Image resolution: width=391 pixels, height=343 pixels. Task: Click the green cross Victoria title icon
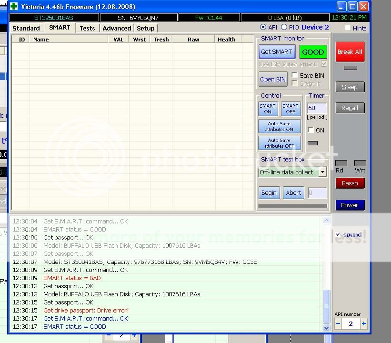(14, 6)
